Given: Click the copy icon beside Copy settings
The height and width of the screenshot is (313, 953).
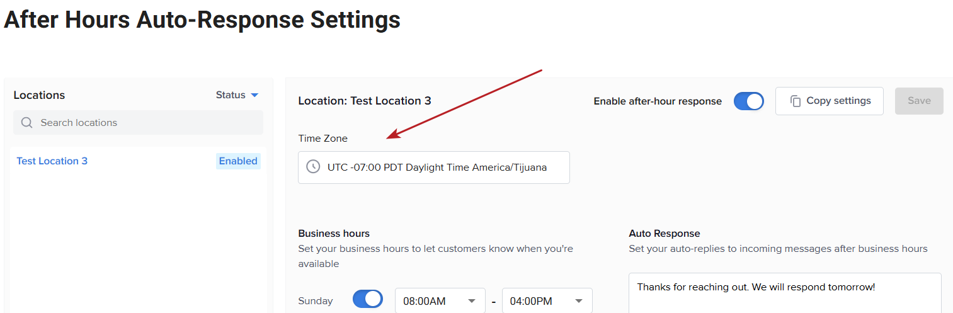Looking at the screenshot, I should [796, 101].
